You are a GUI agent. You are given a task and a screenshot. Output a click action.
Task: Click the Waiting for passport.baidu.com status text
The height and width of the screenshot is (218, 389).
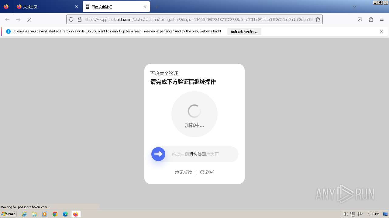tap(26, 207)
